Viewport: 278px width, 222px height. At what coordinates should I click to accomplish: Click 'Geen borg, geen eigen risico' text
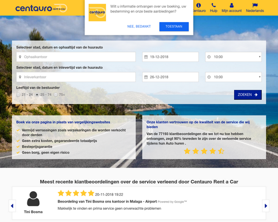tap(46, 153)
